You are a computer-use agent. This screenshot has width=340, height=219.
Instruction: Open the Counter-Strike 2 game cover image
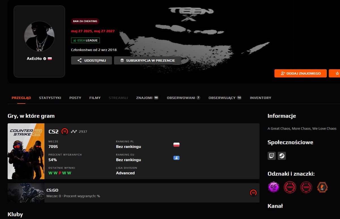pyautogui.click(x=26, y=151)
